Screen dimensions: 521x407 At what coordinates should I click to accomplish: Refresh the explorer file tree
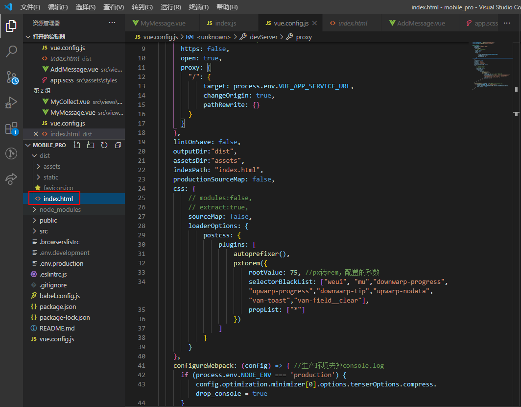(104, 145)
